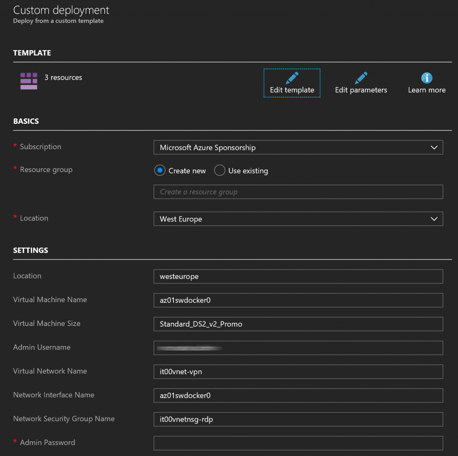Viewport: 458px width, 456px height.
Task: Click the Learn more label
Action: click(x=427, y=90)
